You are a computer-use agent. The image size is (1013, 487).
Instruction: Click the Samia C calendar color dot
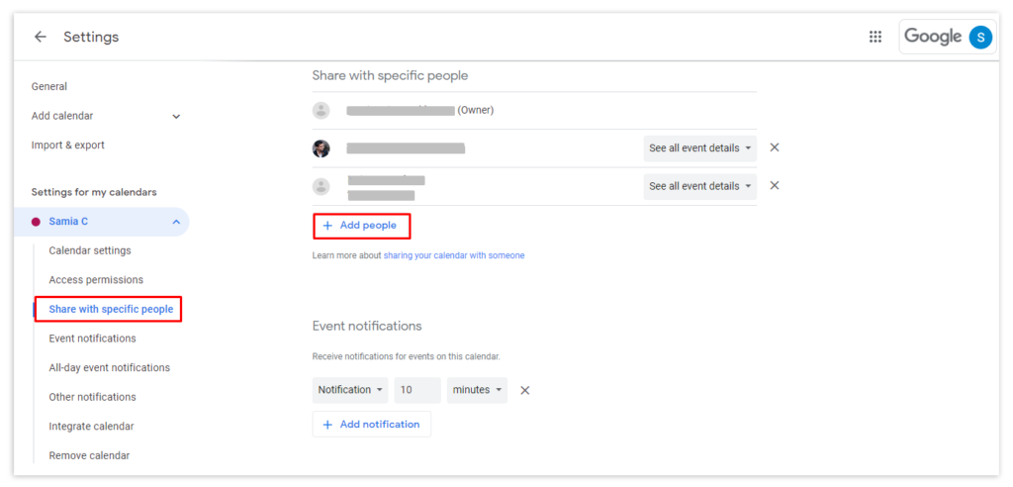coord(37,222)
